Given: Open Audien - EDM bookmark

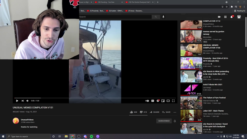Looking at the screenshot, I should [x=115, y=11].
